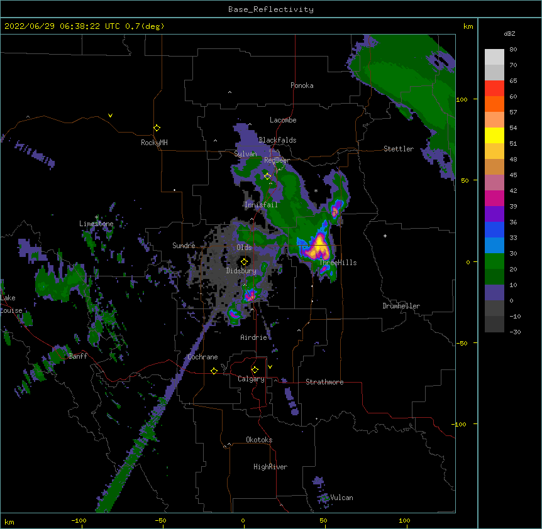Click the plus marker north of Drumheller

pyautogui.click(x=385, y=236)
